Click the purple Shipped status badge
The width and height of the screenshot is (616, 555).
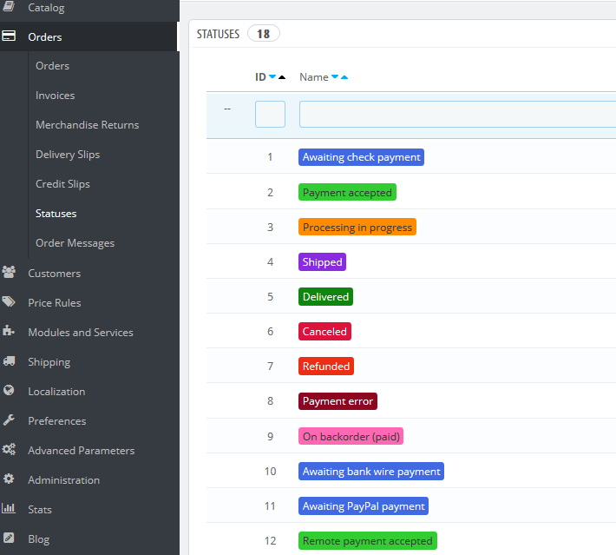322,261
